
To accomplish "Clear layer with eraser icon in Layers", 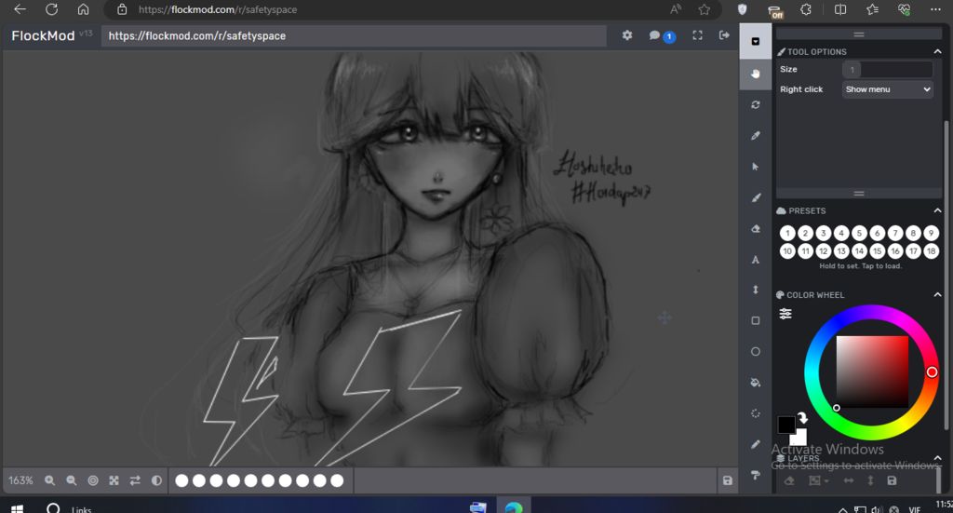I will 789,480.
